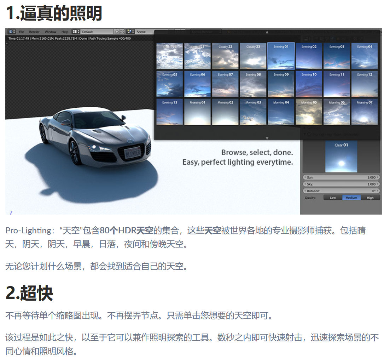This screenshot has width=384, height=358.
Task: Decrease Rotation with left arrow
Action: click(x=305, y=191)
